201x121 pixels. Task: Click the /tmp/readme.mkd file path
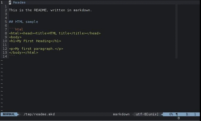coord(39,114)
